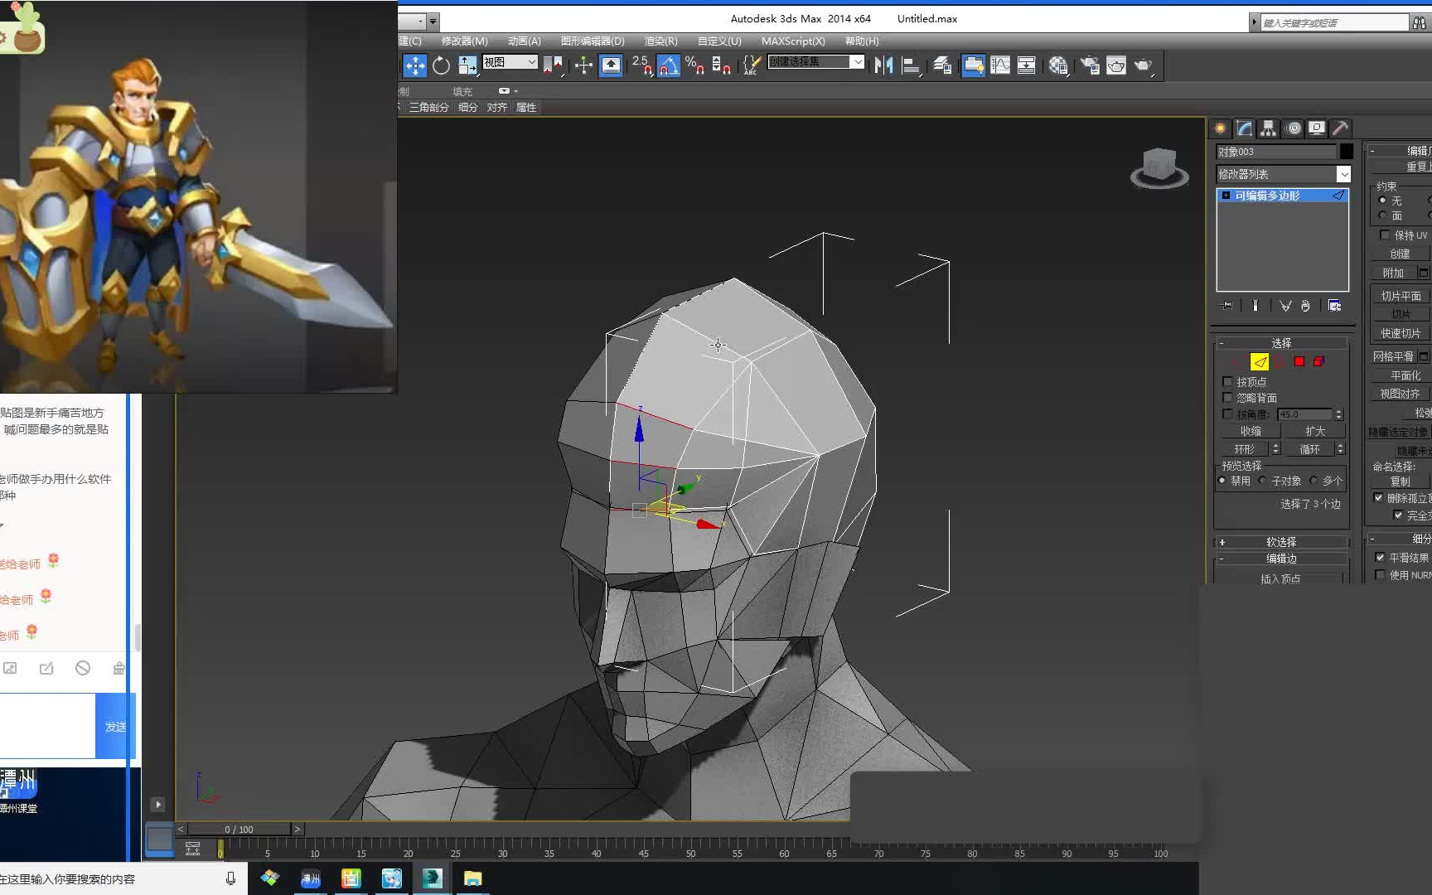Activate the Edge sub-object selection icon
Viewport: 1432px width, 895px height.
pos(1260,361)
